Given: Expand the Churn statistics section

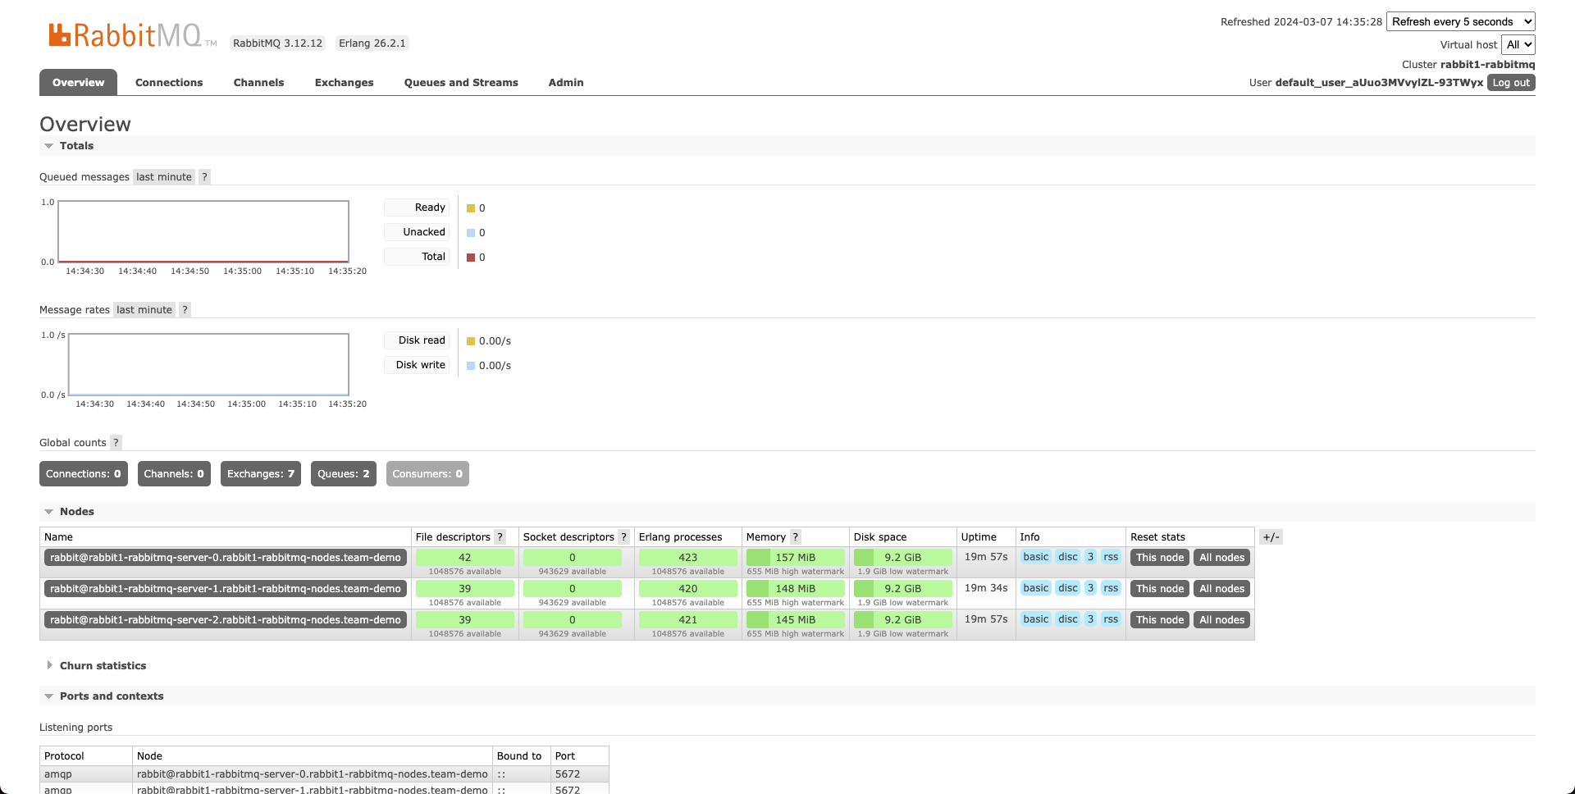Looking at the screenshot, I should coord(103,666).
